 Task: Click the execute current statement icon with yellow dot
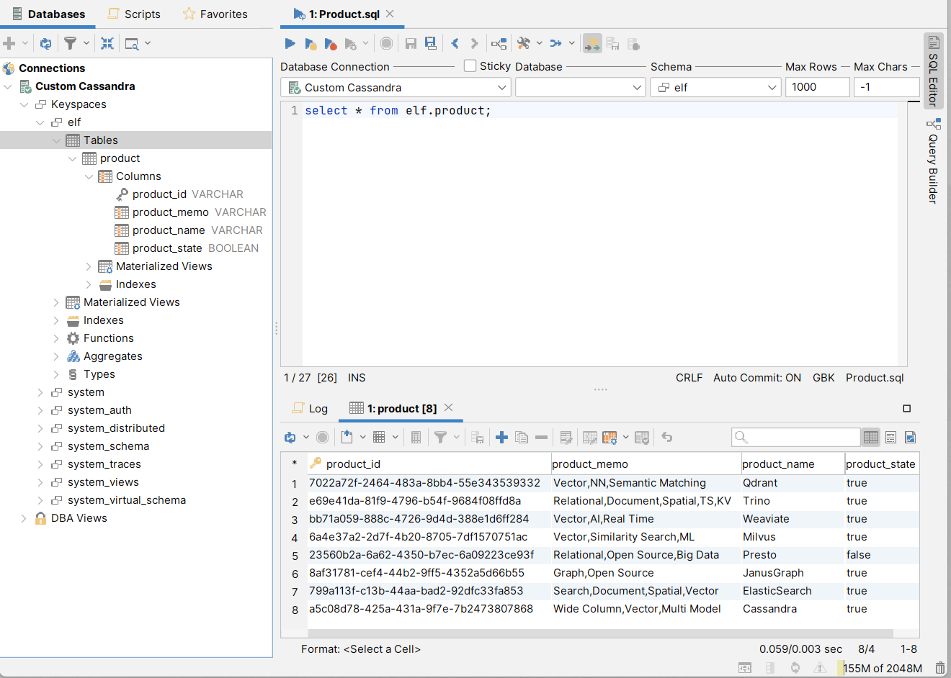pos(311,44)
